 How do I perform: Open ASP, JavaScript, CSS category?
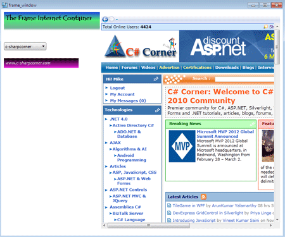tap(134, 173)
